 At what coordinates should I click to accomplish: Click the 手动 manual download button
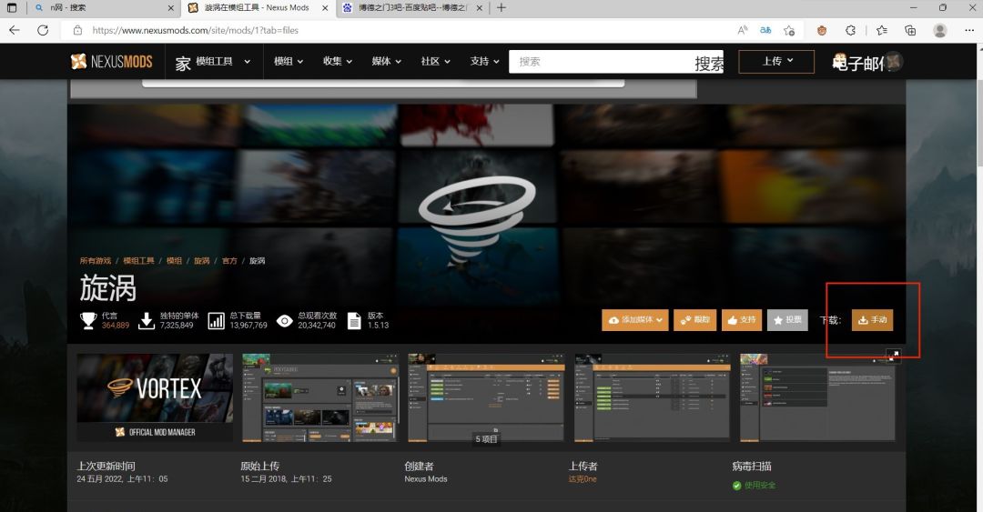(x=872, y=320)
